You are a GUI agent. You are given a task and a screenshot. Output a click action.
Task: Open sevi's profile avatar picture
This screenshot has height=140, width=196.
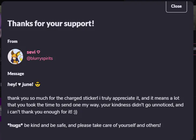tap(15, 57)
